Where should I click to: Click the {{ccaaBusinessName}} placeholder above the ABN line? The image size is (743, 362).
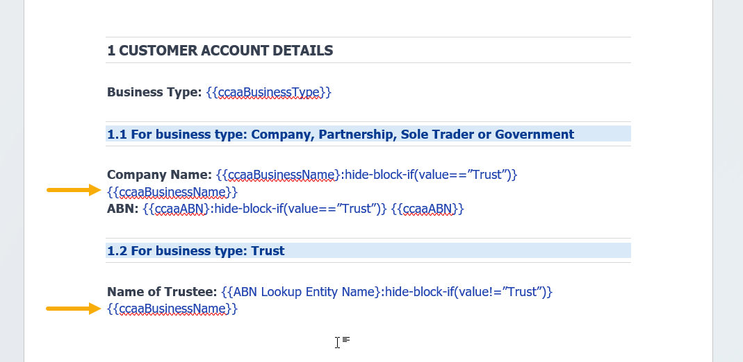pos(172,191)
